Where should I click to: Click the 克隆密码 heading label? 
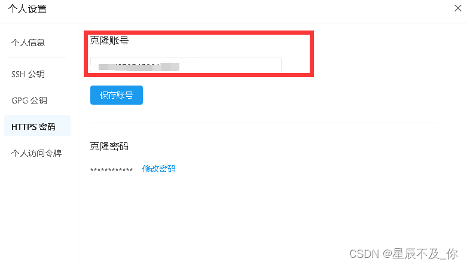(109, 147)
